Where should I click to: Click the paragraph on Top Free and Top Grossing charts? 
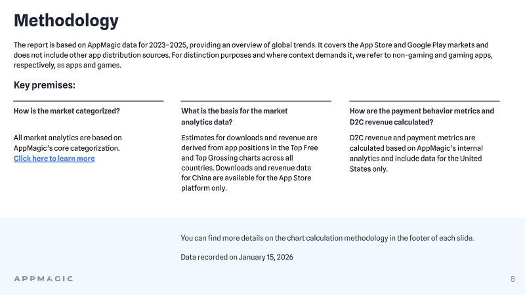249,163
